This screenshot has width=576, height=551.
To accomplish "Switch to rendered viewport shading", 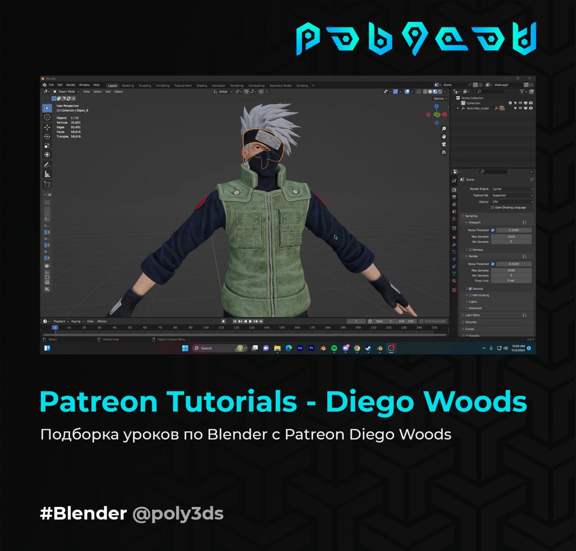I will 440,91.
